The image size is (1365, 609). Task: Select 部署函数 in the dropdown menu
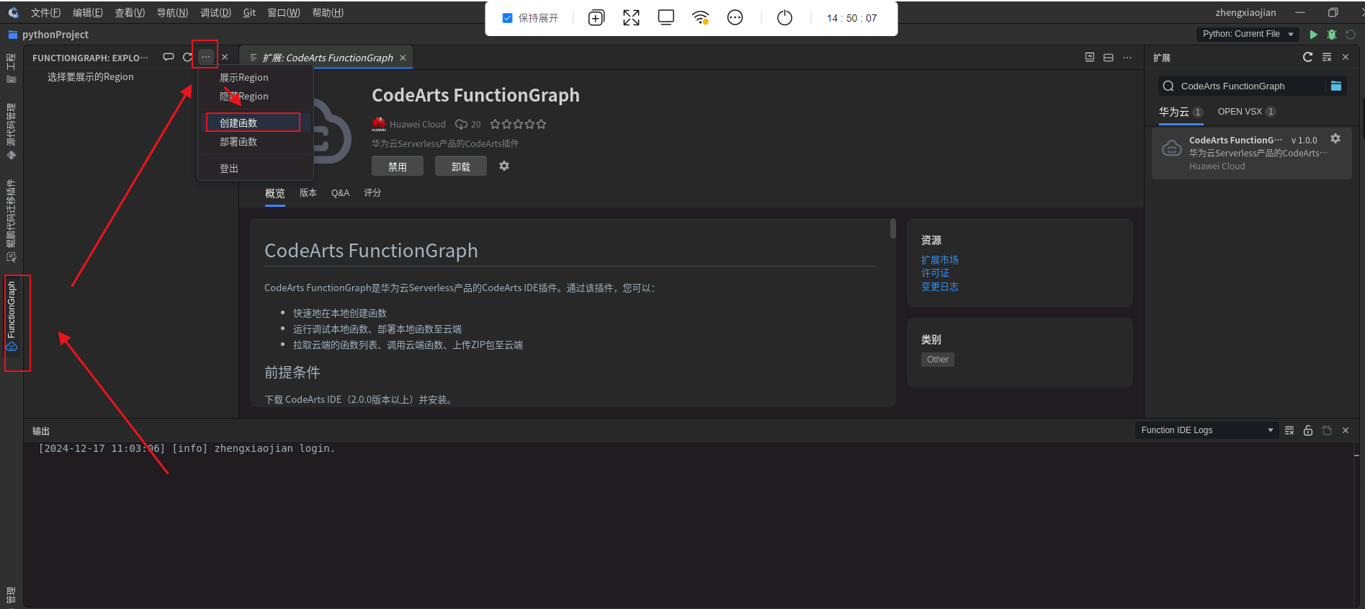pos(256,142)
